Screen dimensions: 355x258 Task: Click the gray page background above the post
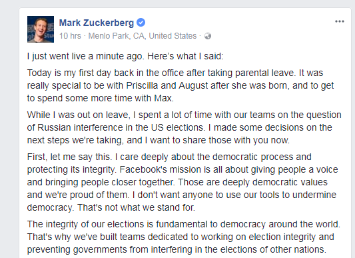(177, 3)
